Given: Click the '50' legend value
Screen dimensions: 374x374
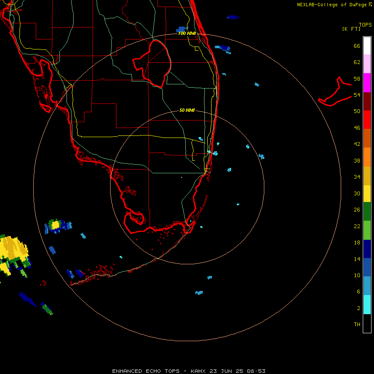Looking at the screenshot, I should (x=357, y=111).
